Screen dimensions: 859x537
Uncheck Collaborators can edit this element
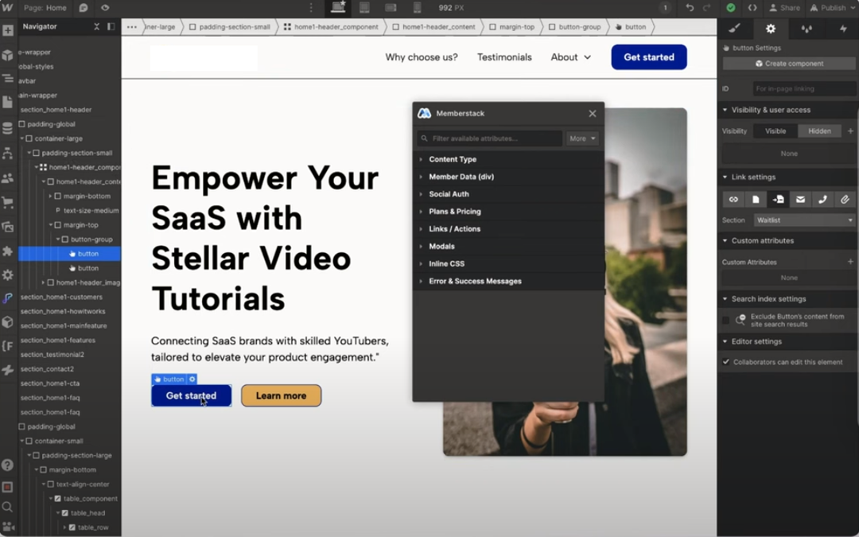(x=726, y=362)
